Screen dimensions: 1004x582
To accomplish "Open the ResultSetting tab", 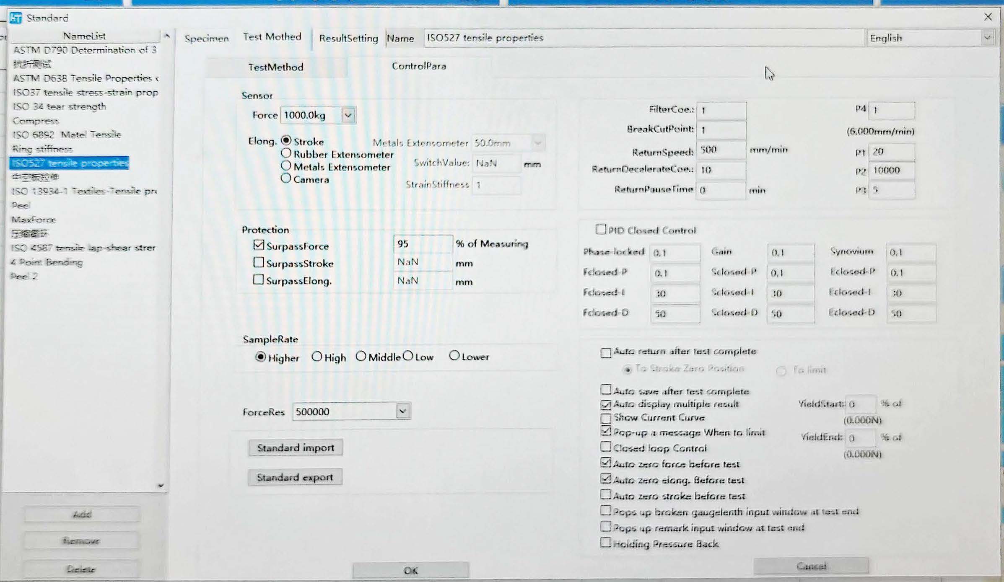I will tap(348, 39).
